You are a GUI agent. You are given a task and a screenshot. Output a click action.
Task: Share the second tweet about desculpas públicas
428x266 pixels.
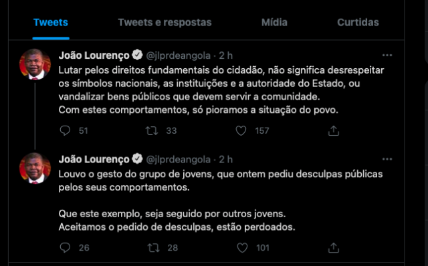[x=333, y=247]
